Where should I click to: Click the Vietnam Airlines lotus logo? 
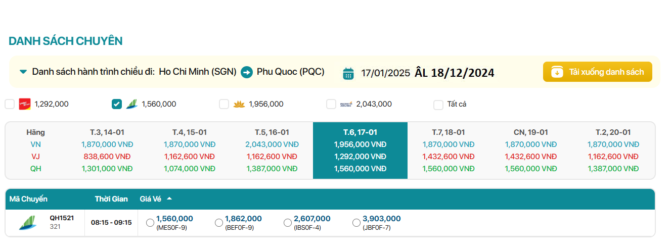239,104
